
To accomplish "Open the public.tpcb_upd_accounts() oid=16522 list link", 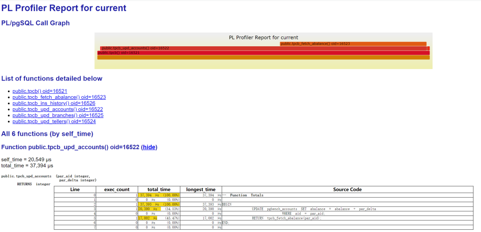I will (57, 109).
